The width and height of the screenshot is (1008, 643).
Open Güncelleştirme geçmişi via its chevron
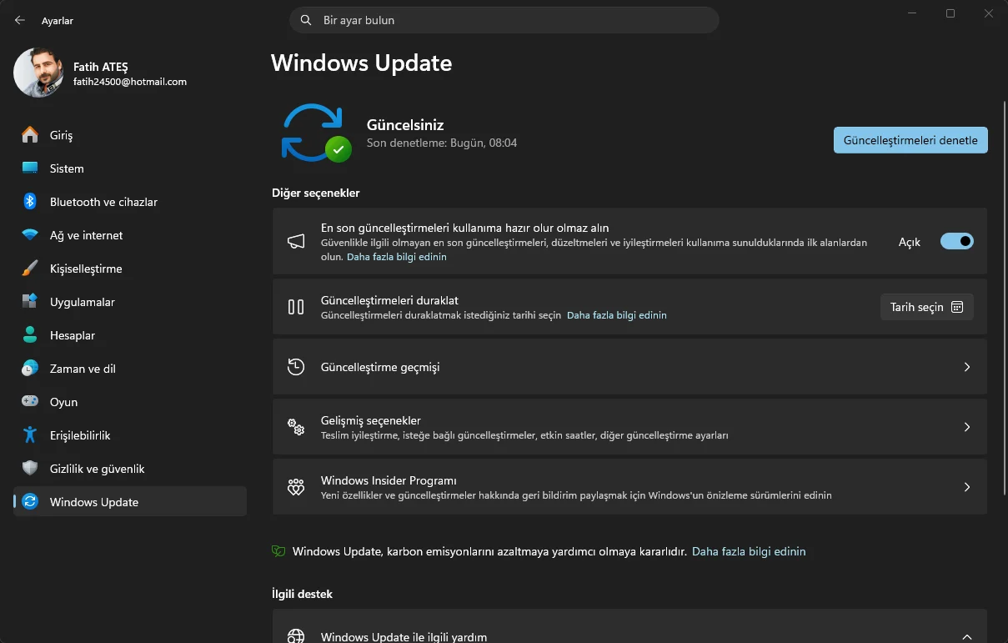(967, 367)
